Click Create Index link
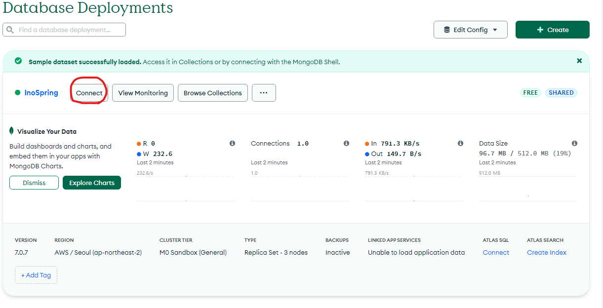Screen dimensions: 603x308 547,252
